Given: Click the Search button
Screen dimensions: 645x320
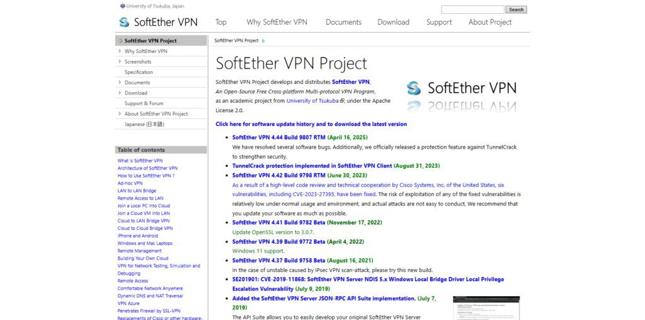Looking at the screenshot, I should [x=517, y=9].
